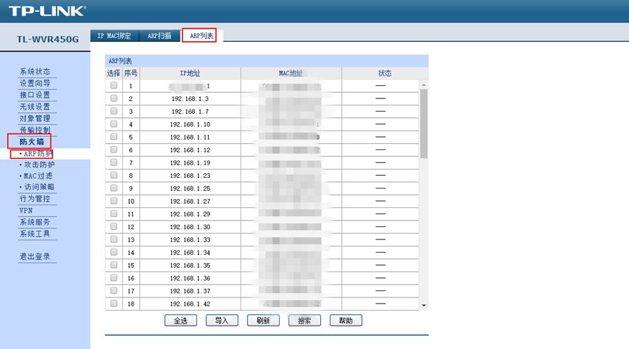Expand 系统状态 in the sidebar

pyautogui.click(x=35, y=72)
